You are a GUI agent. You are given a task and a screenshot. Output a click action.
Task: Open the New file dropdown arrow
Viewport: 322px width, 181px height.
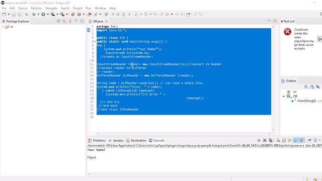pyautogui.click(x=9, y=15)
